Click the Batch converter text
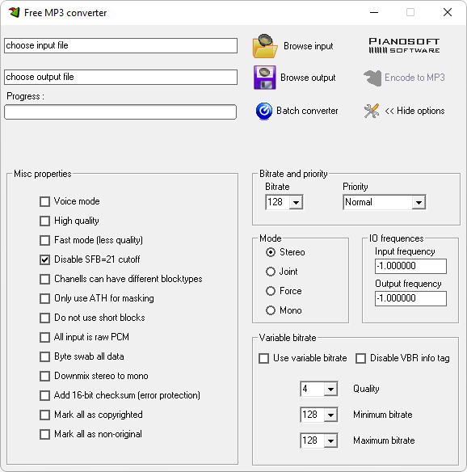 point(307,111)
